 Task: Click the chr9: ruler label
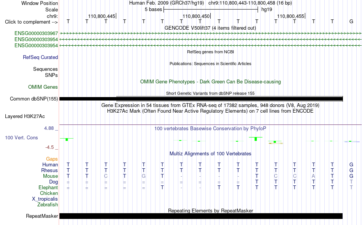click(52, 16)
